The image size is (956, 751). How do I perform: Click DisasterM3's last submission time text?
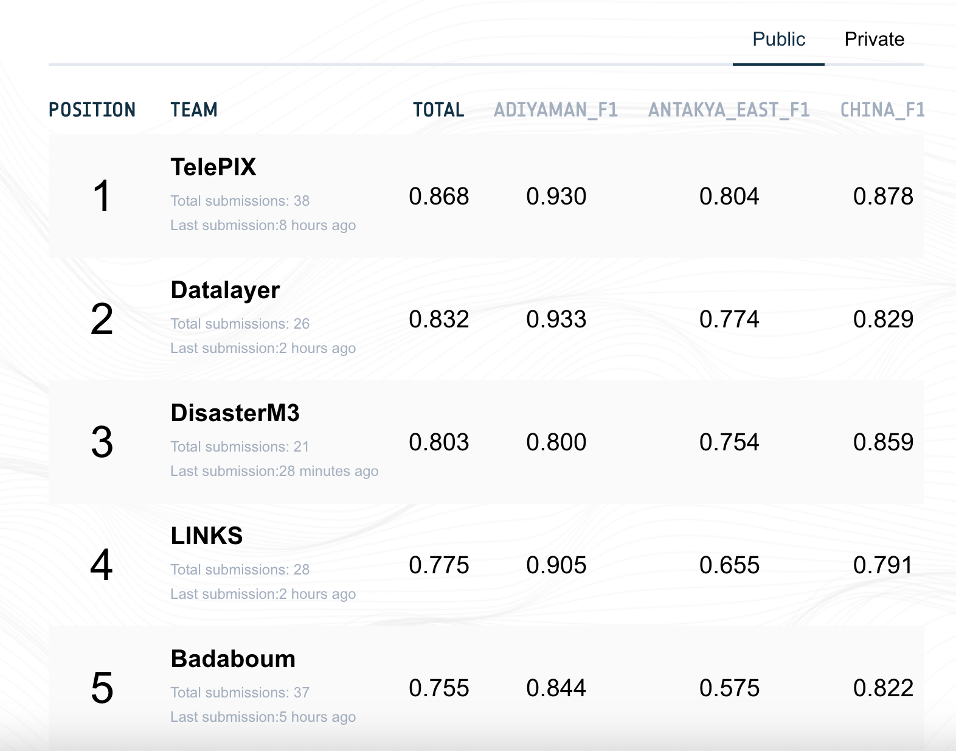click(274, 471)
